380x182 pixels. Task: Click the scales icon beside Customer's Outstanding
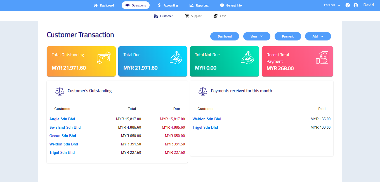point(60,91)
